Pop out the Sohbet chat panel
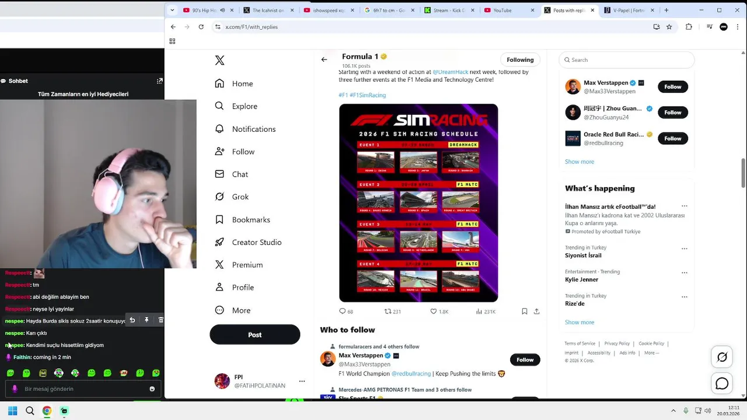 coord(159,81)
